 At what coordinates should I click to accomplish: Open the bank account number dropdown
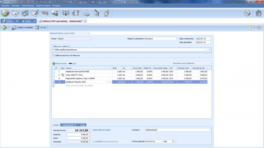coord(130,142)
